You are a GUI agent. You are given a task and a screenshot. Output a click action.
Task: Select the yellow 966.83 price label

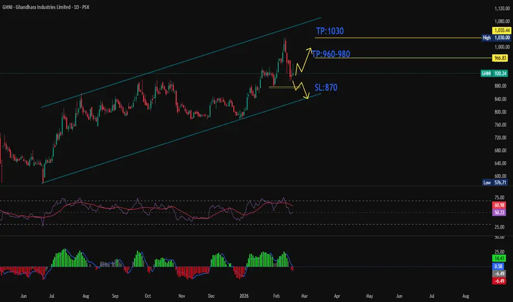pyautogui.click(x=500, y=58)
